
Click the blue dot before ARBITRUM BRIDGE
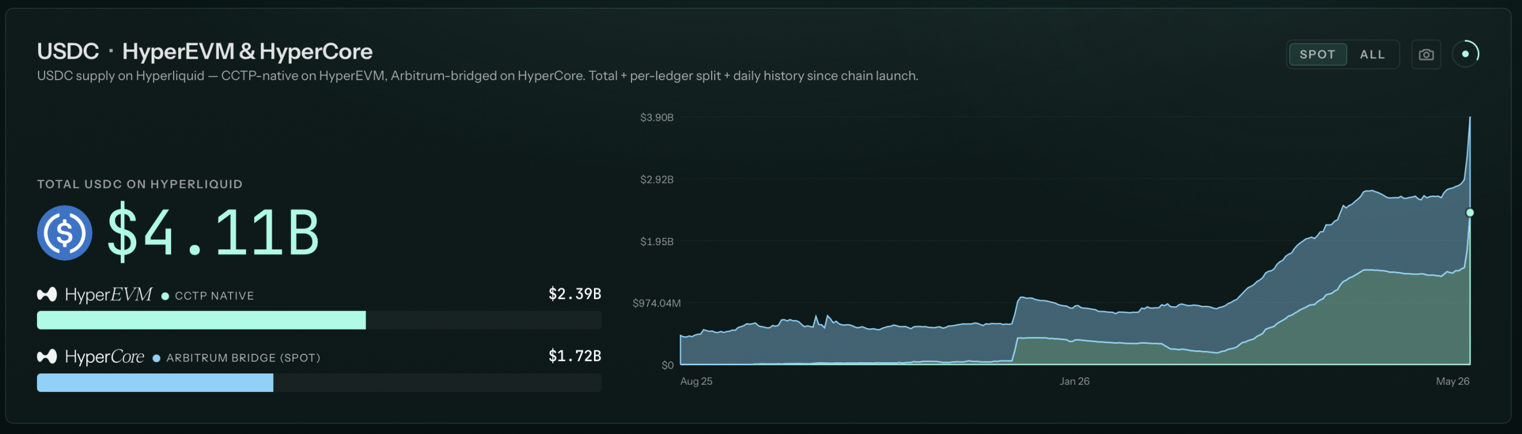pos(156,358)
